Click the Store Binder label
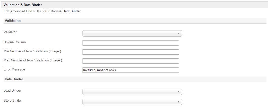The width and height of the screenshot is (268, 110). [13, 101]
